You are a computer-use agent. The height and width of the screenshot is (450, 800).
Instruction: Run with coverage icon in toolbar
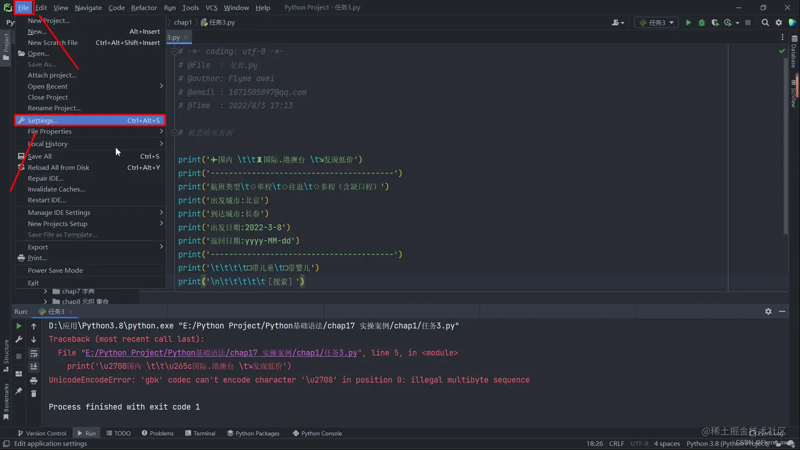click(x=715, y=23)
